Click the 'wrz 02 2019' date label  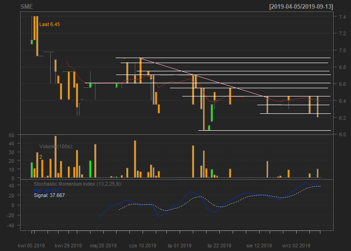click(x=296, y=246)
